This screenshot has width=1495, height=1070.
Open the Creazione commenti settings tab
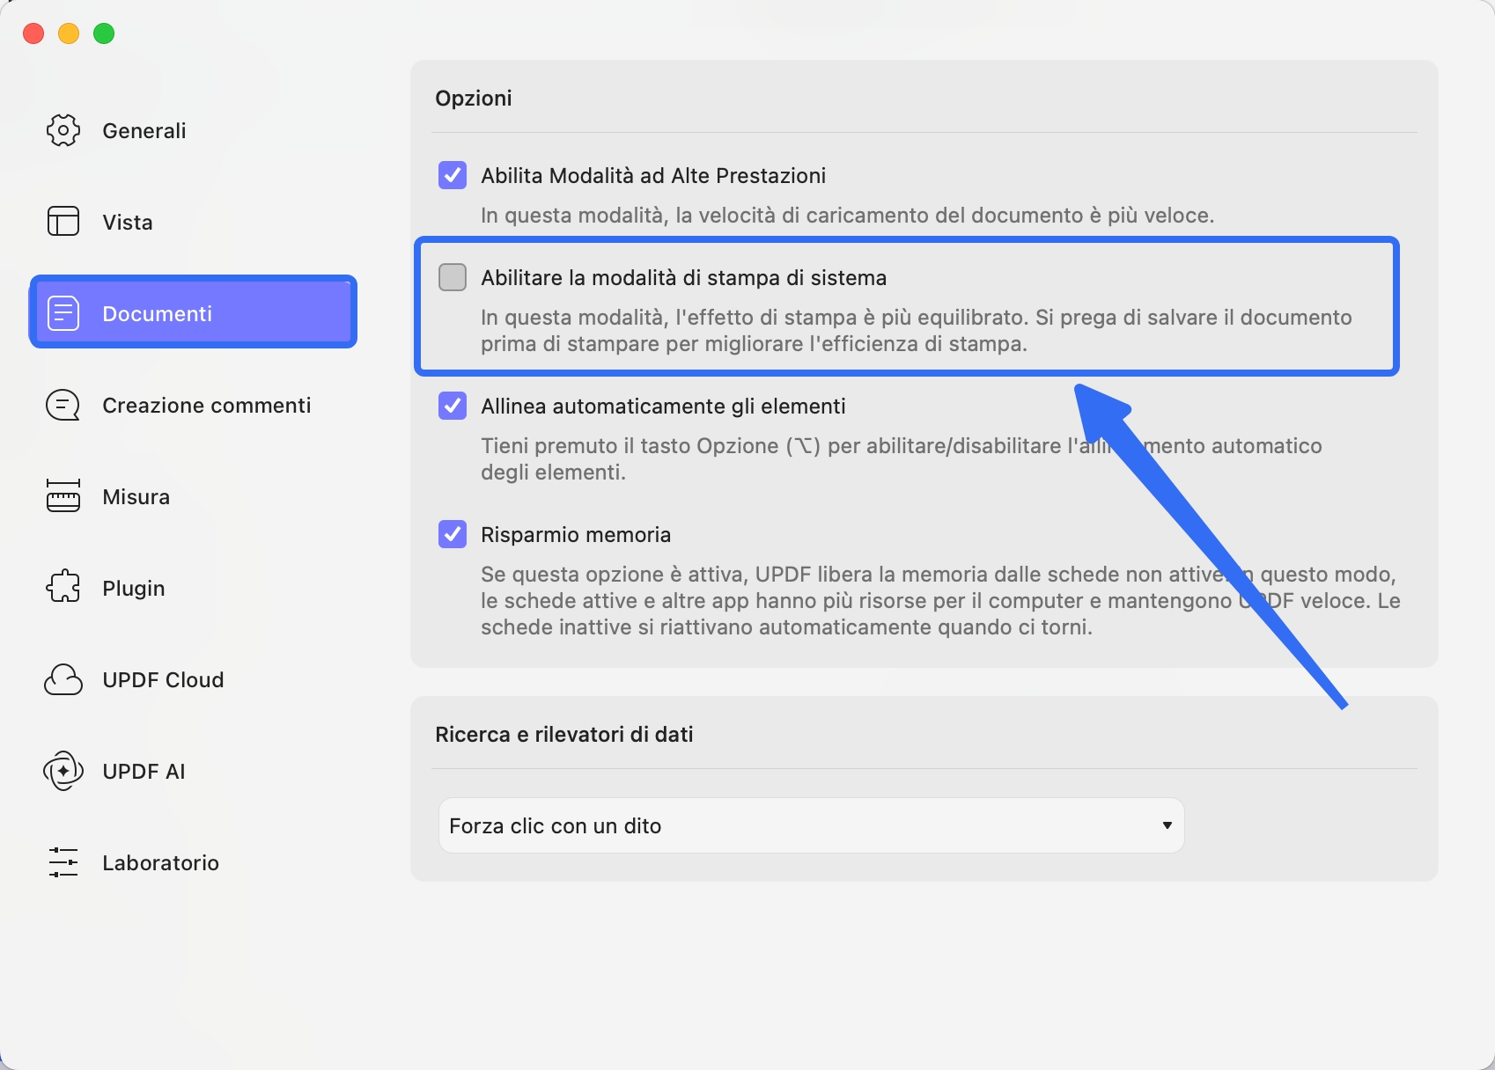tap(206, 406)
